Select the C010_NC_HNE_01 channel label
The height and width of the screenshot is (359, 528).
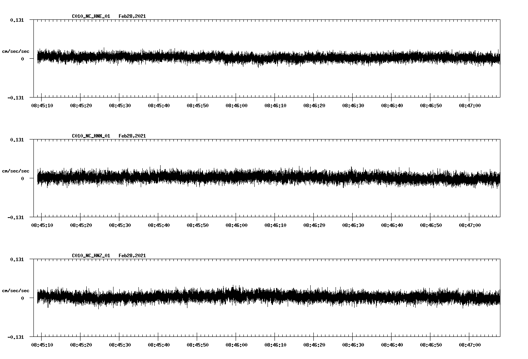pyautogui.click(x=90, y=16)
